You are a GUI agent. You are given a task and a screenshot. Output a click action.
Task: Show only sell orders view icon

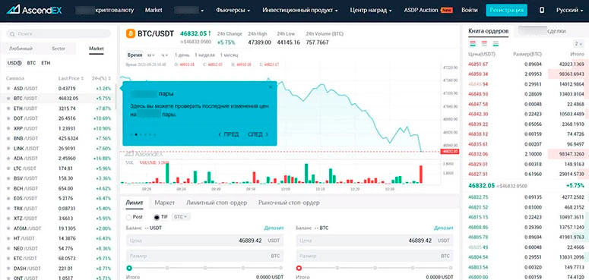(x=484, y=44)
